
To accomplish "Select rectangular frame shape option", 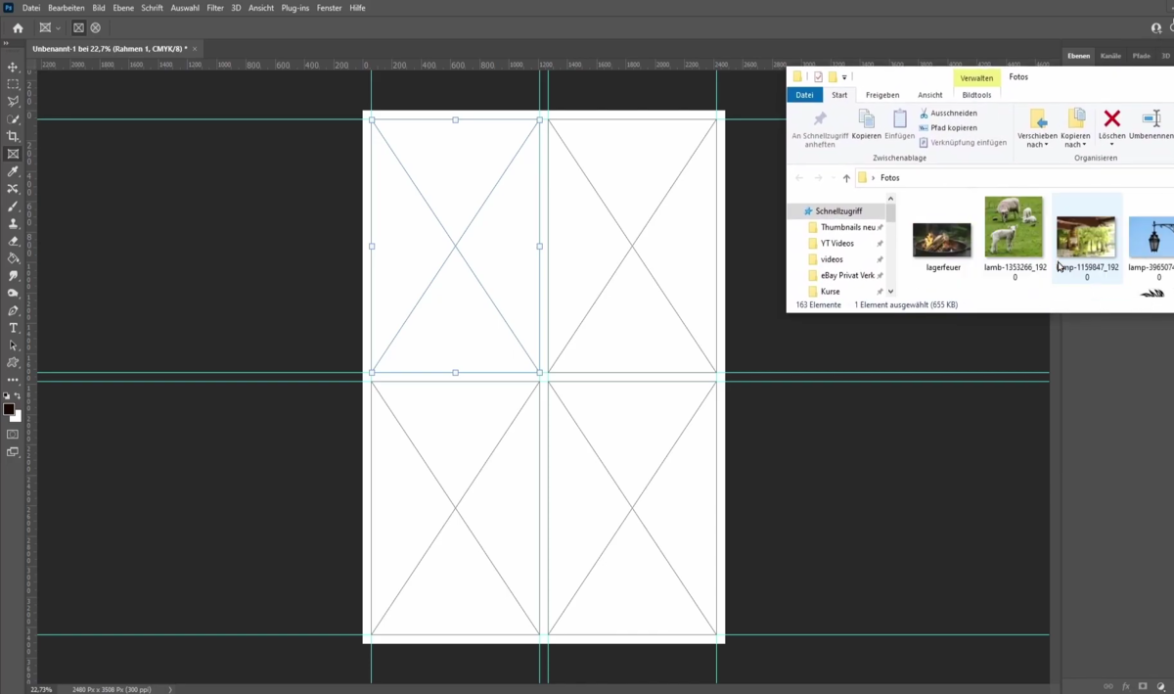I will point(78,28).
